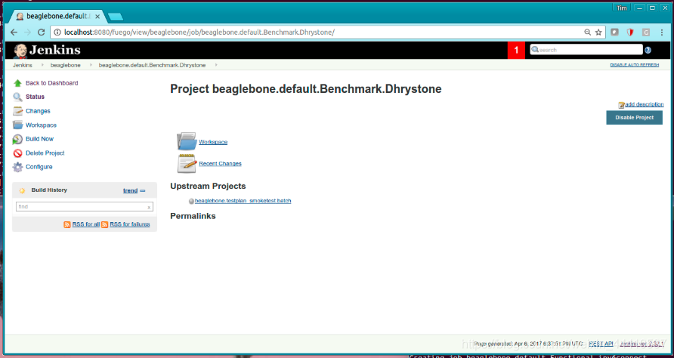The image size is (674, 358).
Task: Click the Status magnifier icon
Action: [17, 97]
